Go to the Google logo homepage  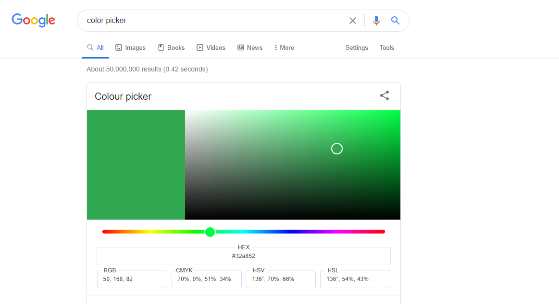[34, 20]
